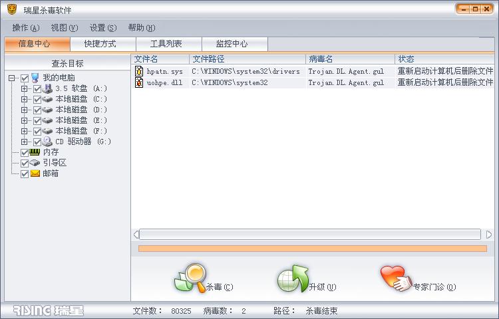Click the orange scan progress bar

(x=313, y=249)
